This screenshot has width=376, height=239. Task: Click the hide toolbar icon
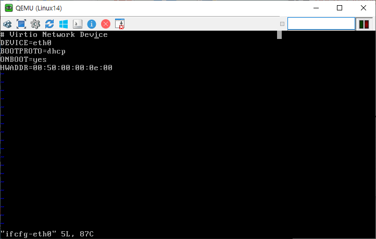(x=120, y=24)
